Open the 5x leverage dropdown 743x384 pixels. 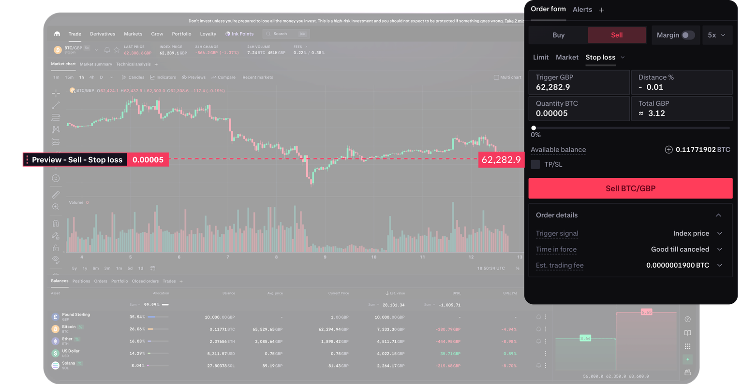(x=717, y=35)
